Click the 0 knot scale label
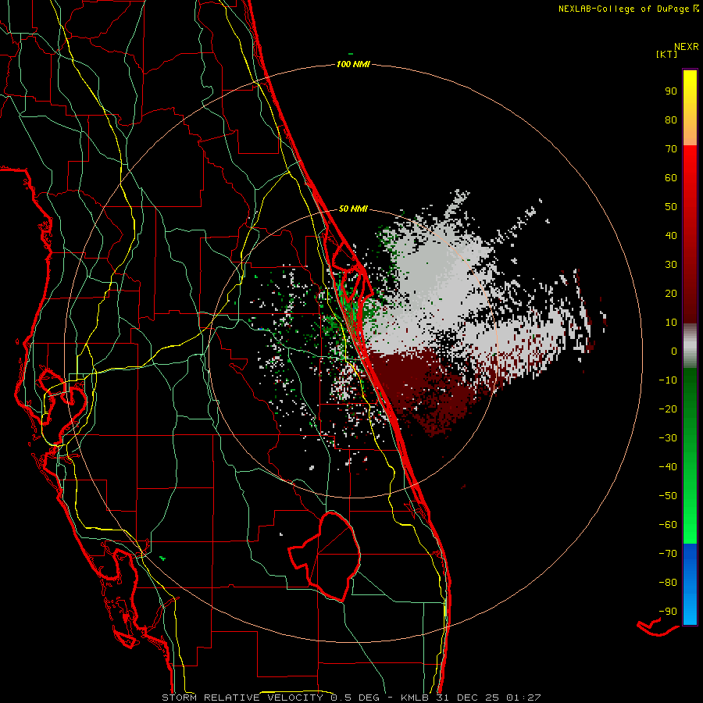Screen dimensions: 703x703 point(674,351)
